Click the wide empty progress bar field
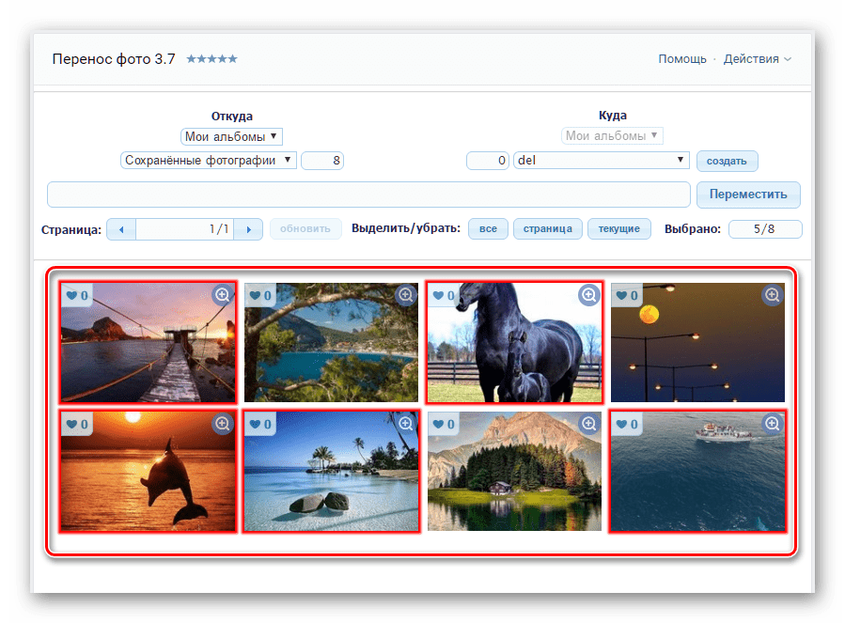 tap(368, 195)
